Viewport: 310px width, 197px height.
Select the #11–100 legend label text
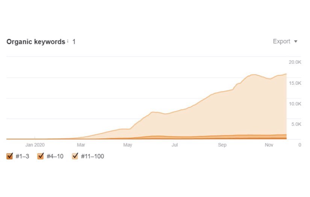point(92,156)
